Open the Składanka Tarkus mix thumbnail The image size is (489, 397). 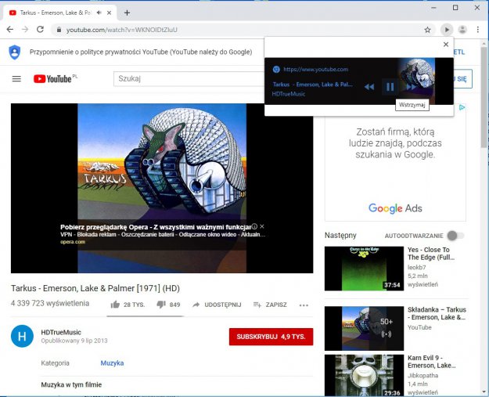[x=364, y=328]
